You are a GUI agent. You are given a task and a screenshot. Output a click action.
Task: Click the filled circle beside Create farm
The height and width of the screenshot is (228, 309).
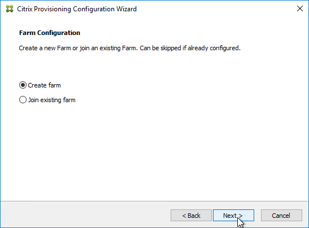23,85
